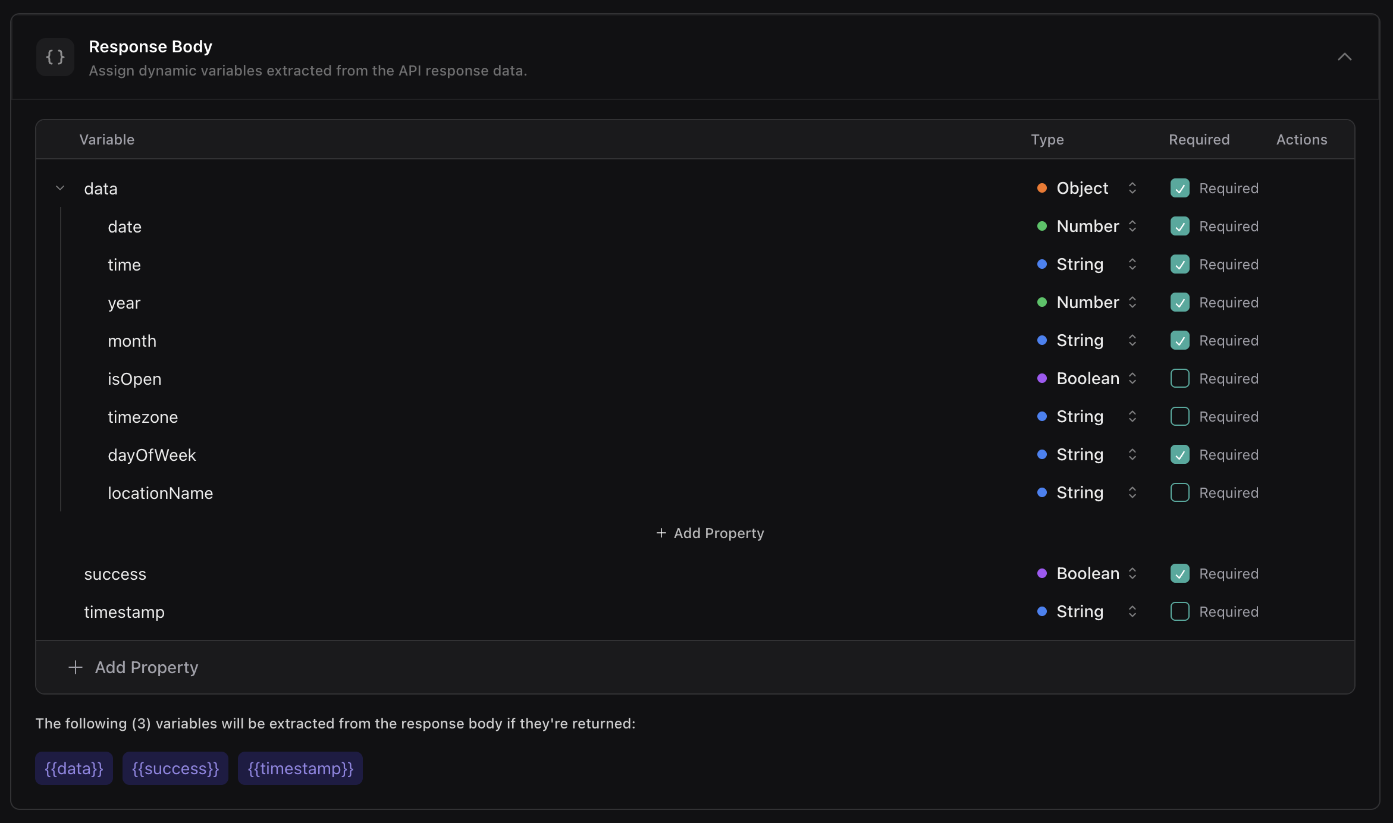
Task: Collapse the data object tree row
Action: coord(60,189)
